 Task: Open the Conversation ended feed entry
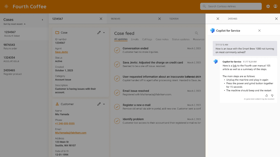point(157,50)
